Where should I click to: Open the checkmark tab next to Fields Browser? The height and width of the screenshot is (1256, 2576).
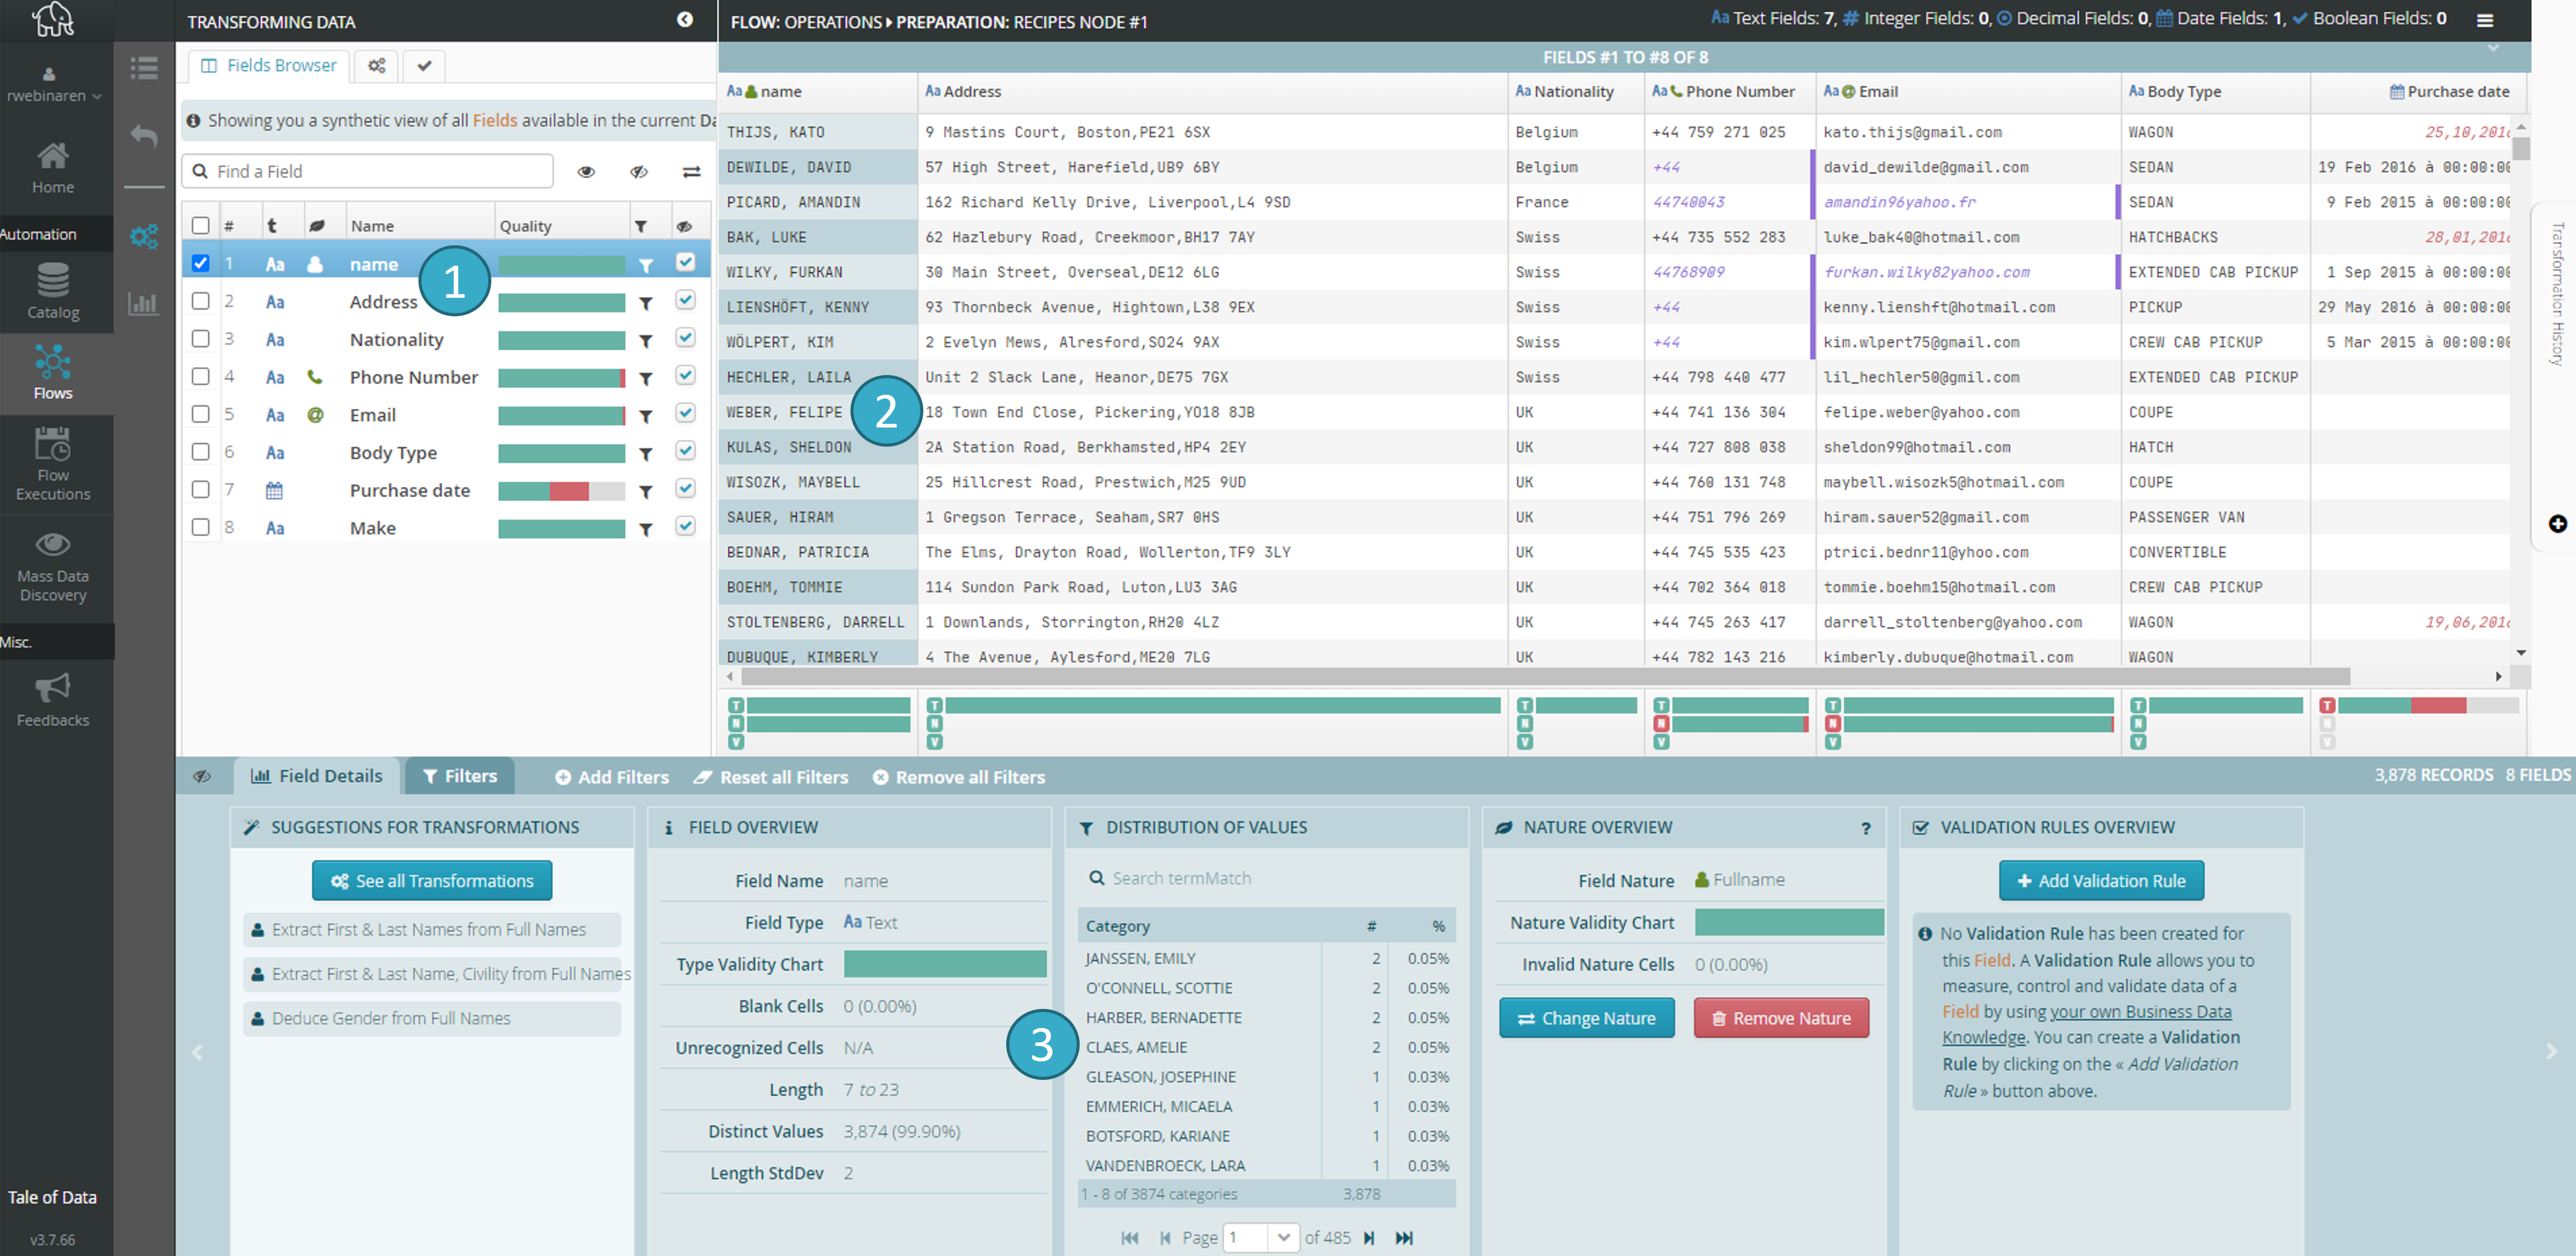tap(424, 66)
